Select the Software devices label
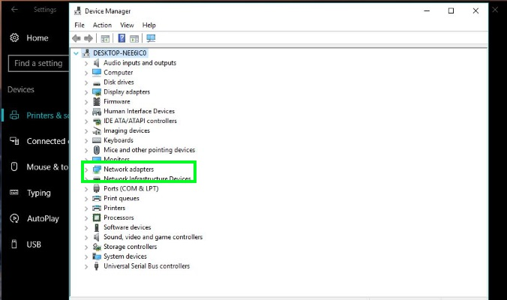Image resolution: width=507 pixels, height=300 pixels. pyautogui.click(x=127, y=227)
